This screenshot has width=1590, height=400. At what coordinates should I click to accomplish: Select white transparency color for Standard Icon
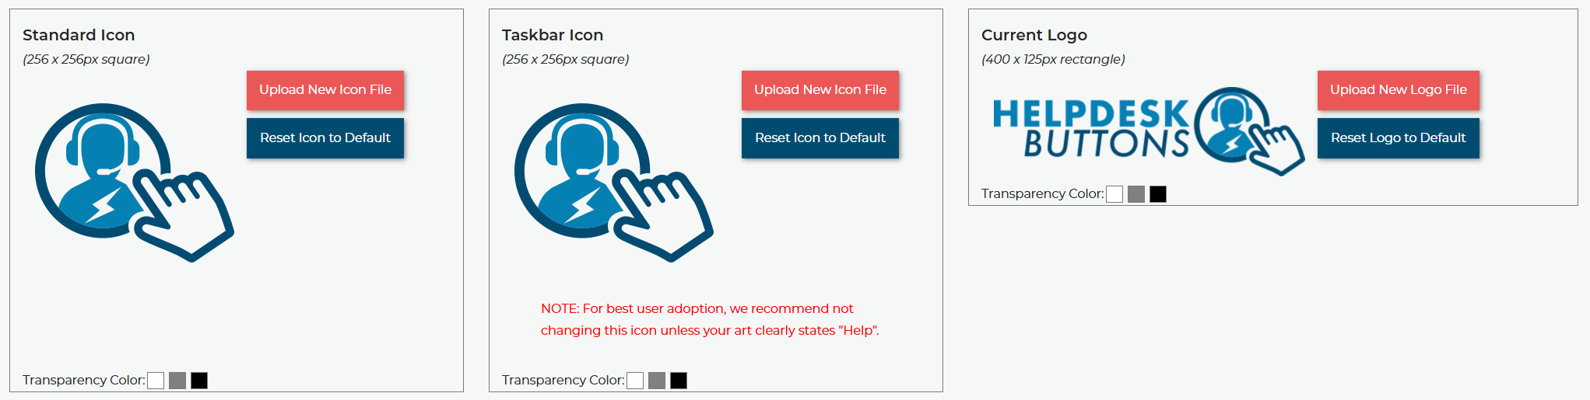click(x=156, y=381)
